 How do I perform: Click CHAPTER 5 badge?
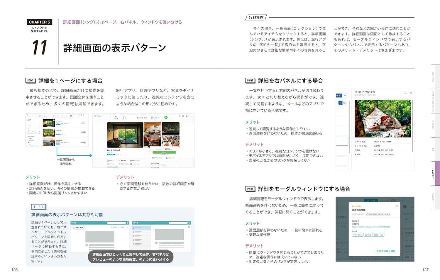click(39, 22)
